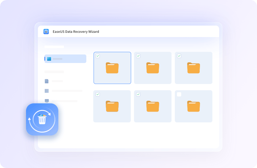Click the recycle bin recovery badge

(42, 119)
